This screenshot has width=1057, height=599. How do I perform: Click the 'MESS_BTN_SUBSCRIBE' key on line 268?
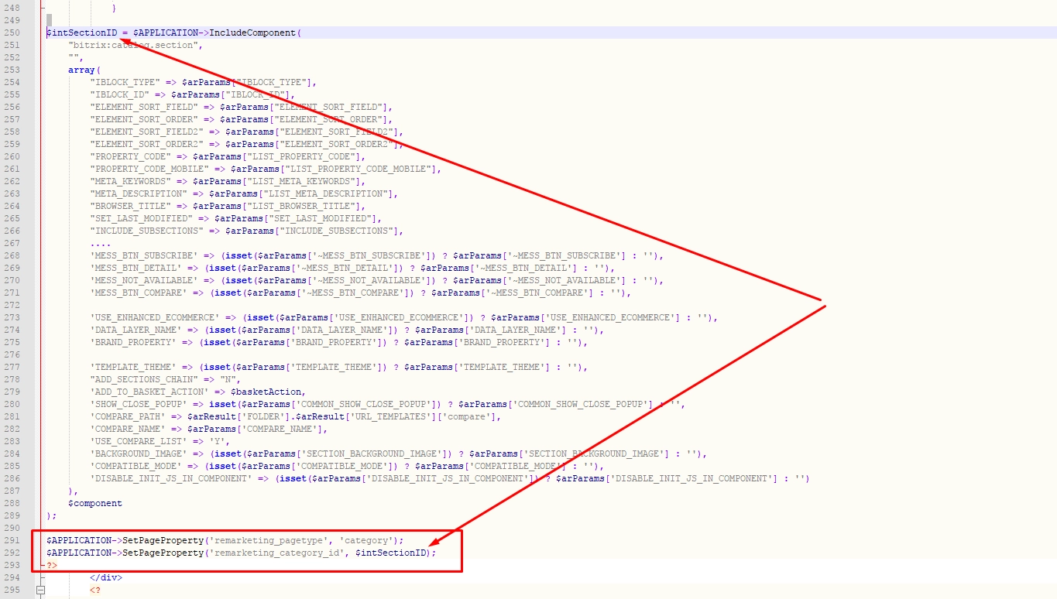click(x=144, y=255)
